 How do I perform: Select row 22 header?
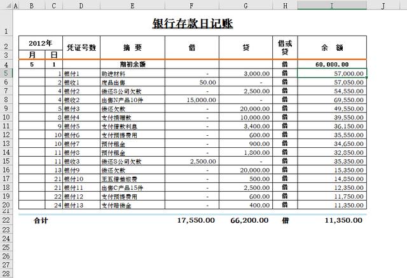click(x=6, y=220)
